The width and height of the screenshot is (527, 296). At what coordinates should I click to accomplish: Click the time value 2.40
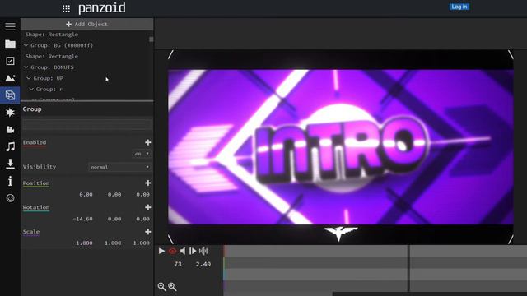click(203, 265)
